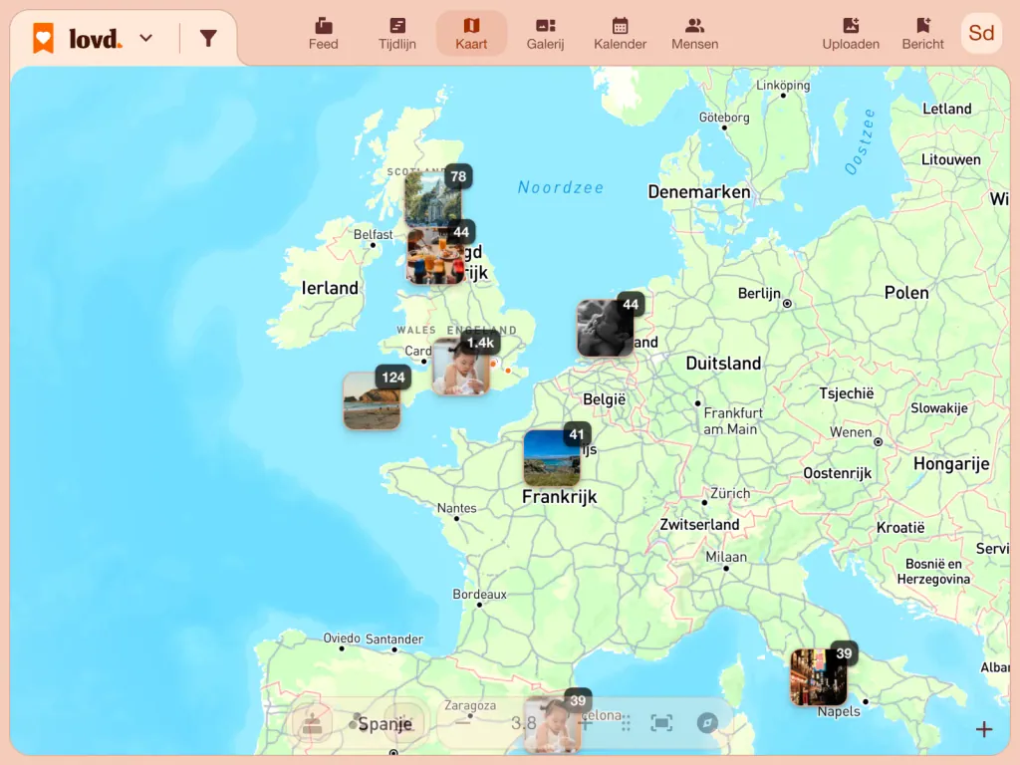The image size is (1020, 765).
Task: Click the fit-to-screen frame icon
Action: pyautogui.click(x=661, y=723)
